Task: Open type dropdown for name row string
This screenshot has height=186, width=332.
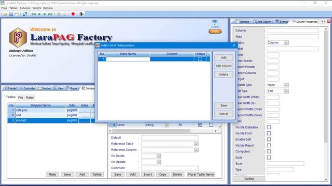Action: (167, 125)
